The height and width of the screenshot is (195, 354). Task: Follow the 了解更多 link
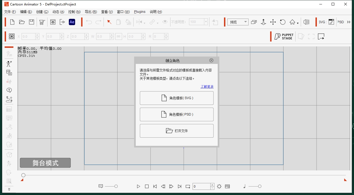207,87
